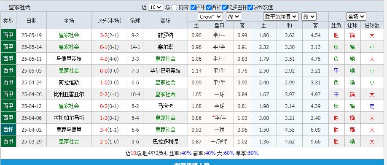Click the home odds value 3.08
The width and height of the screenshot is (387, 165).
264,118
